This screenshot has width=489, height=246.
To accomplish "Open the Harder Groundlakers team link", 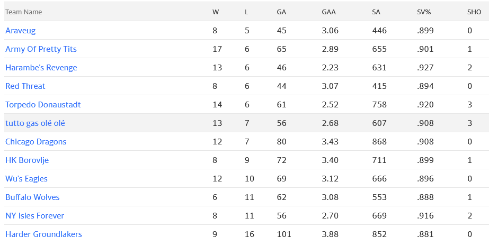I will (x=43, y=234).
